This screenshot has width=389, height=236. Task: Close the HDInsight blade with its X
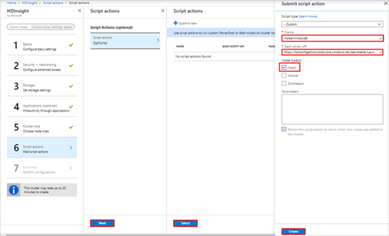(79, 11)
